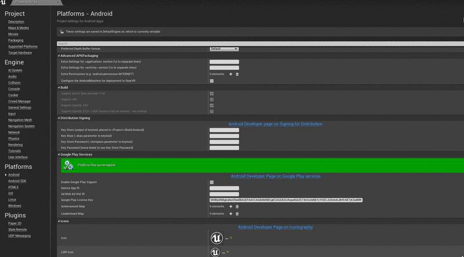Open Supported Platforms settings
Viewport: 464px width, 257px height.
[23, 46]
